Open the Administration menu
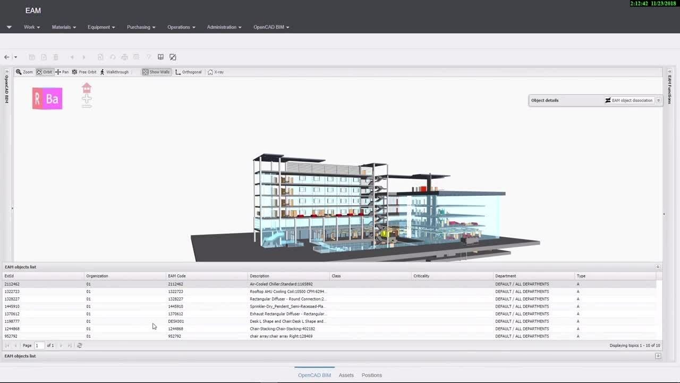The height and width of the screenshot is (383, 680). point(224,27)
